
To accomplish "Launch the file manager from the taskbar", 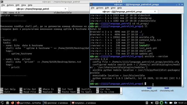I will (7, 103).
